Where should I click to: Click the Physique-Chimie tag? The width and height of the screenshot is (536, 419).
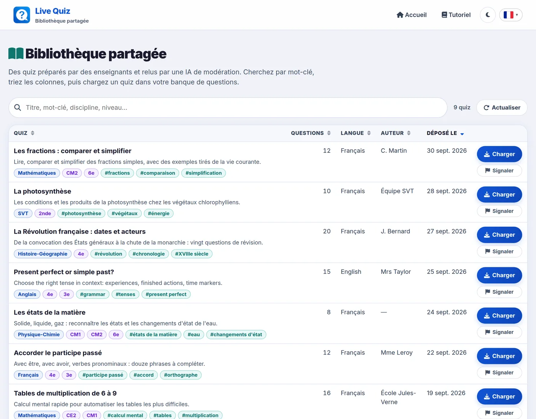click(x=39, y=334)
